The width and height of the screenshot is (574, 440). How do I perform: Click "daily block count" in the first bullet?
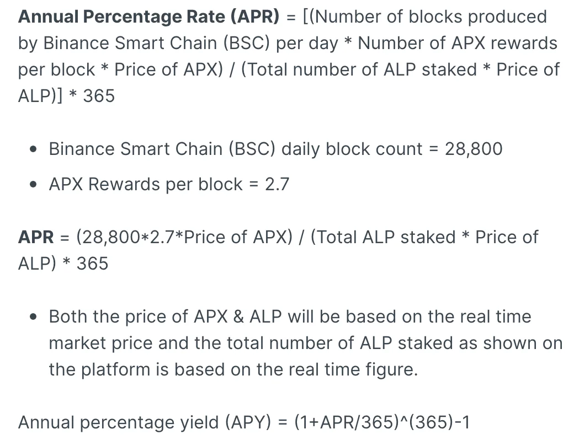pyautogui.click(x=352, y=149)
